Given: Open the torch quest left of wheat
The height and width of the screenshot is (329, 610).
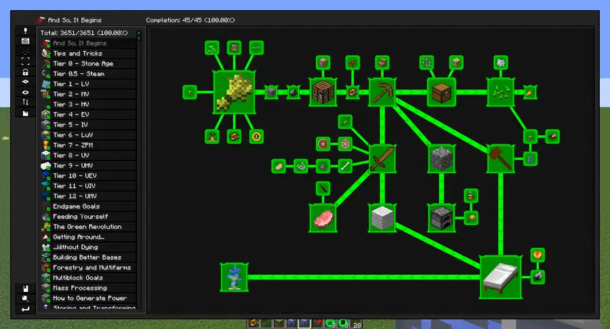Looking at the screenshot, I should (190, 93).
